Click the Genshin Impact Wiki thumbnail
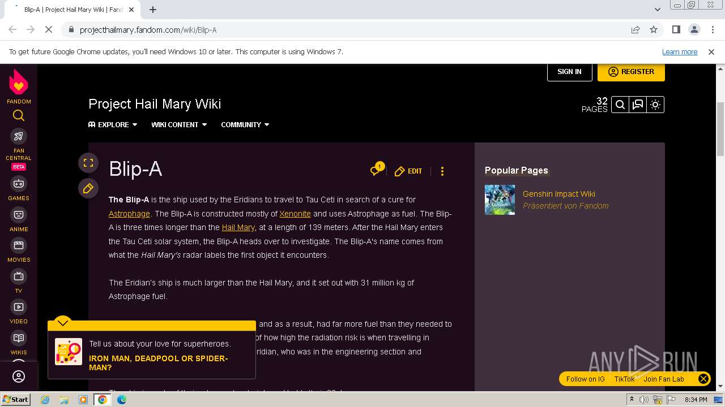This screenshot has height=407, width=725. [500, 200]
